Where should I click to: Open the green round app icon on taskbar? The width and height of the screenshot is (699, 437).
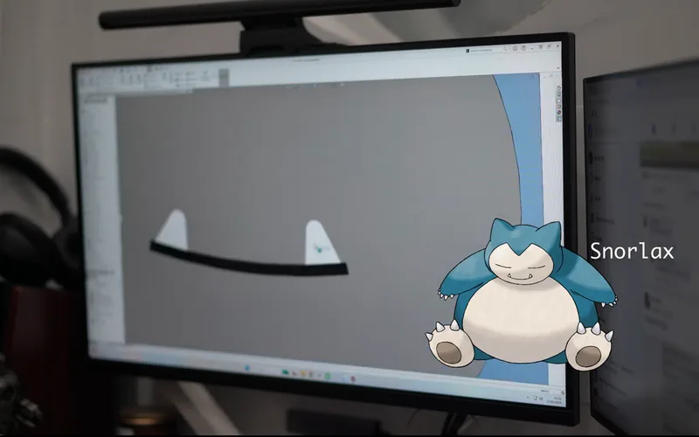[x=328, y=377]
